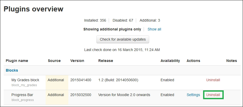Image resolution: width=243 pixels, height=107 pixels.
Task: Click version number 2015032500
Action: [81, 95]
